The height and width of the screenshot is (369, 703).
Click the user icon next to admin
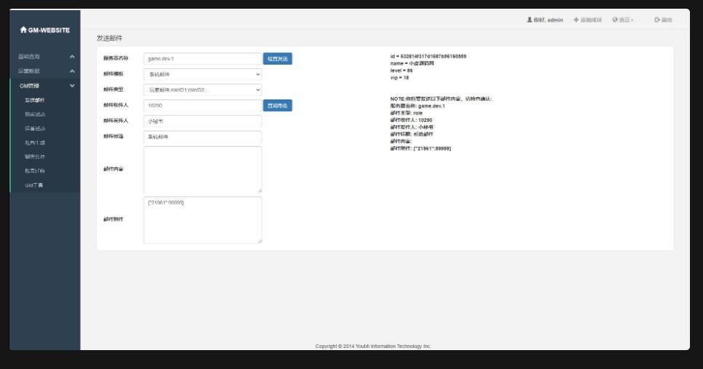[x=529, y=20]
